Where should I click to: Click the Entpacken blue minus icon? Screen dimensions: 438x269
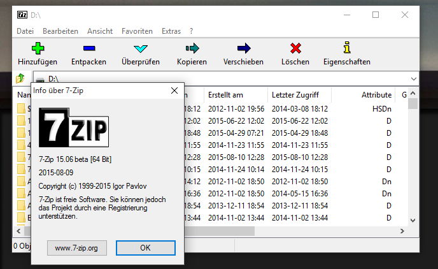(89, 48)
